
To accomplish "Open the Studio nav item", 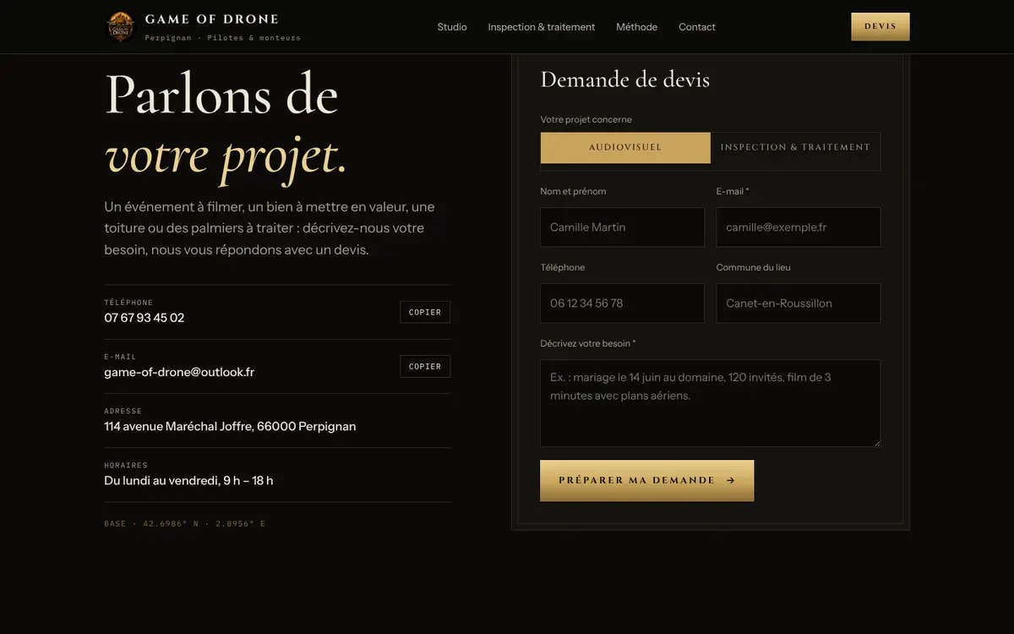I will click(x=452, y=27).
